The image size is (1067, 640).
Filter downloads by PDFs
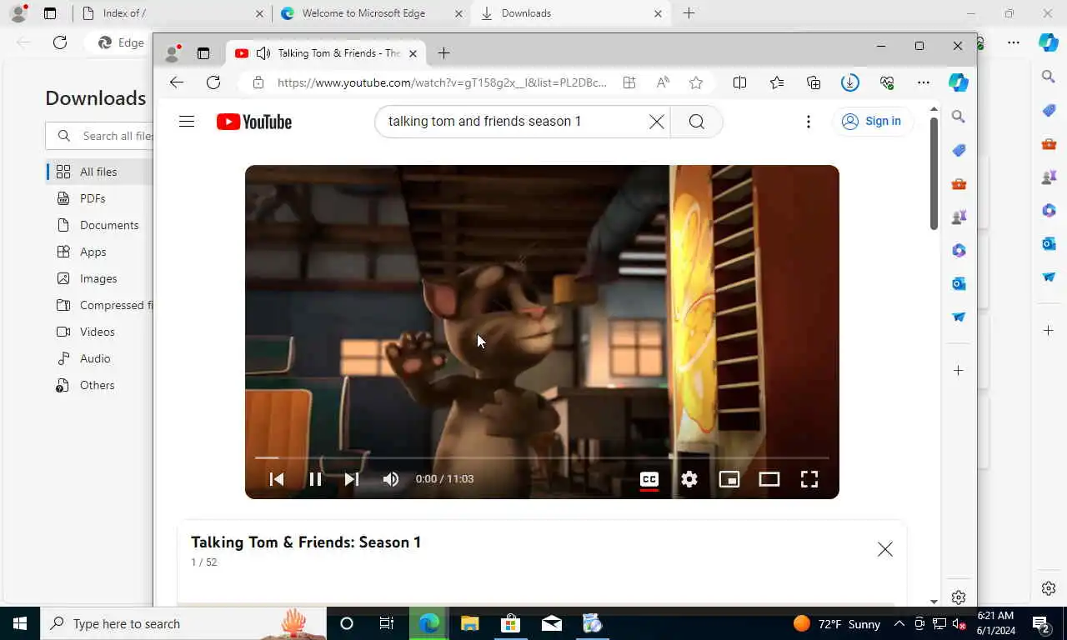93,198
